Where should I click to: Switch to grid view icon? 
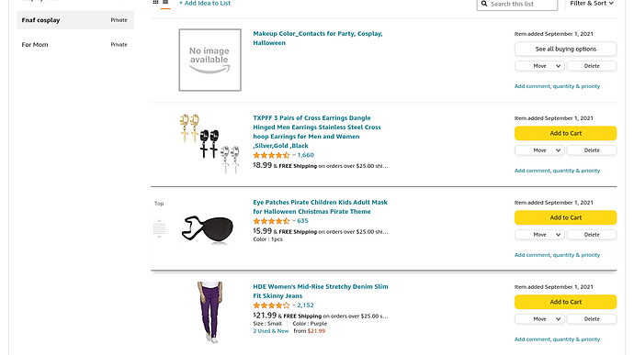pyautogui.click(x=155, y=3)
